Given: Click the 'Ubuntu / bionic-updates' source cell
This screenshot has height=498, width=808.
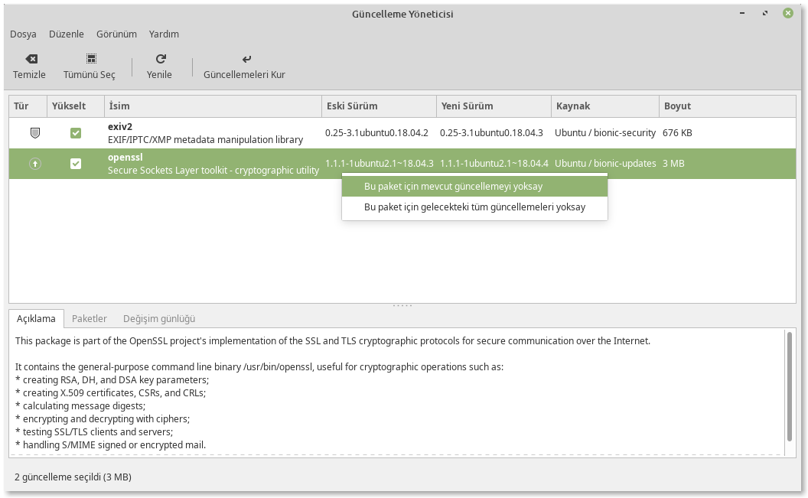Looking at the screenshot, I should pos(605,164).
